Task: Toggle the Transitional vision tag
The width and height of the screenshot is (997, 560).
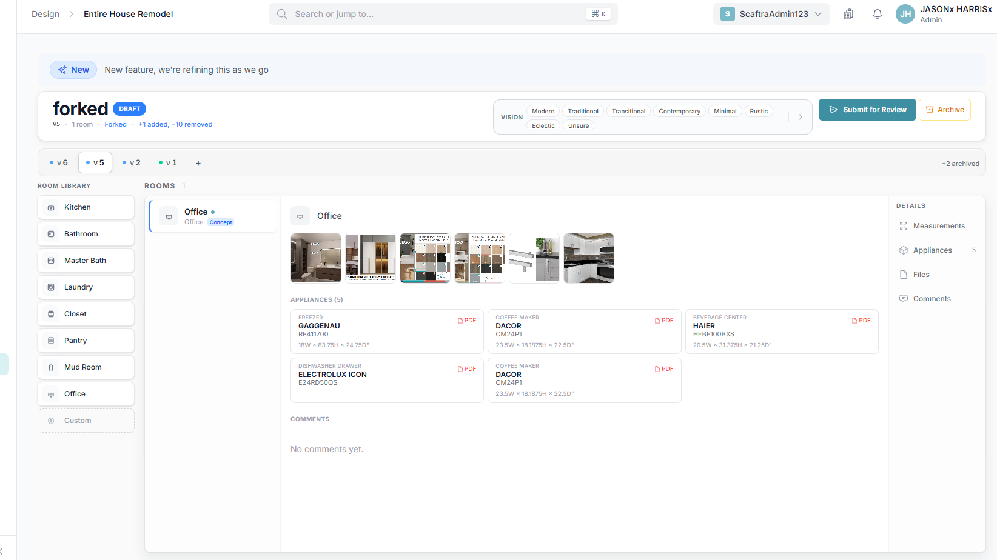Action: click(628, 111)
